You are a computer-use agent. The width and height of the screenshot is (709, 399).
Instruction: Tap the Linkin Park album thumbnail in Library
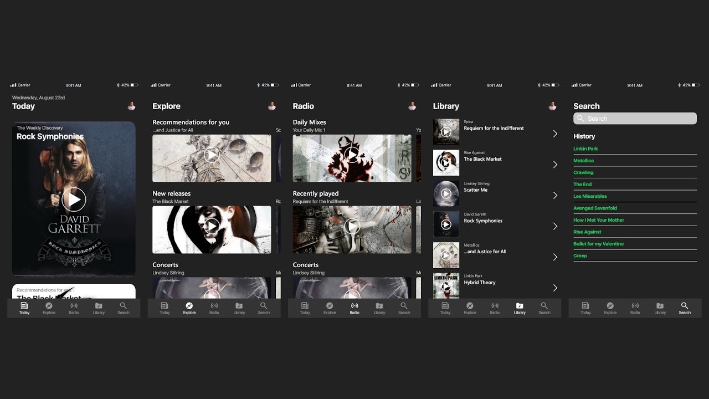pyautogui.click(x=446, y=285)
